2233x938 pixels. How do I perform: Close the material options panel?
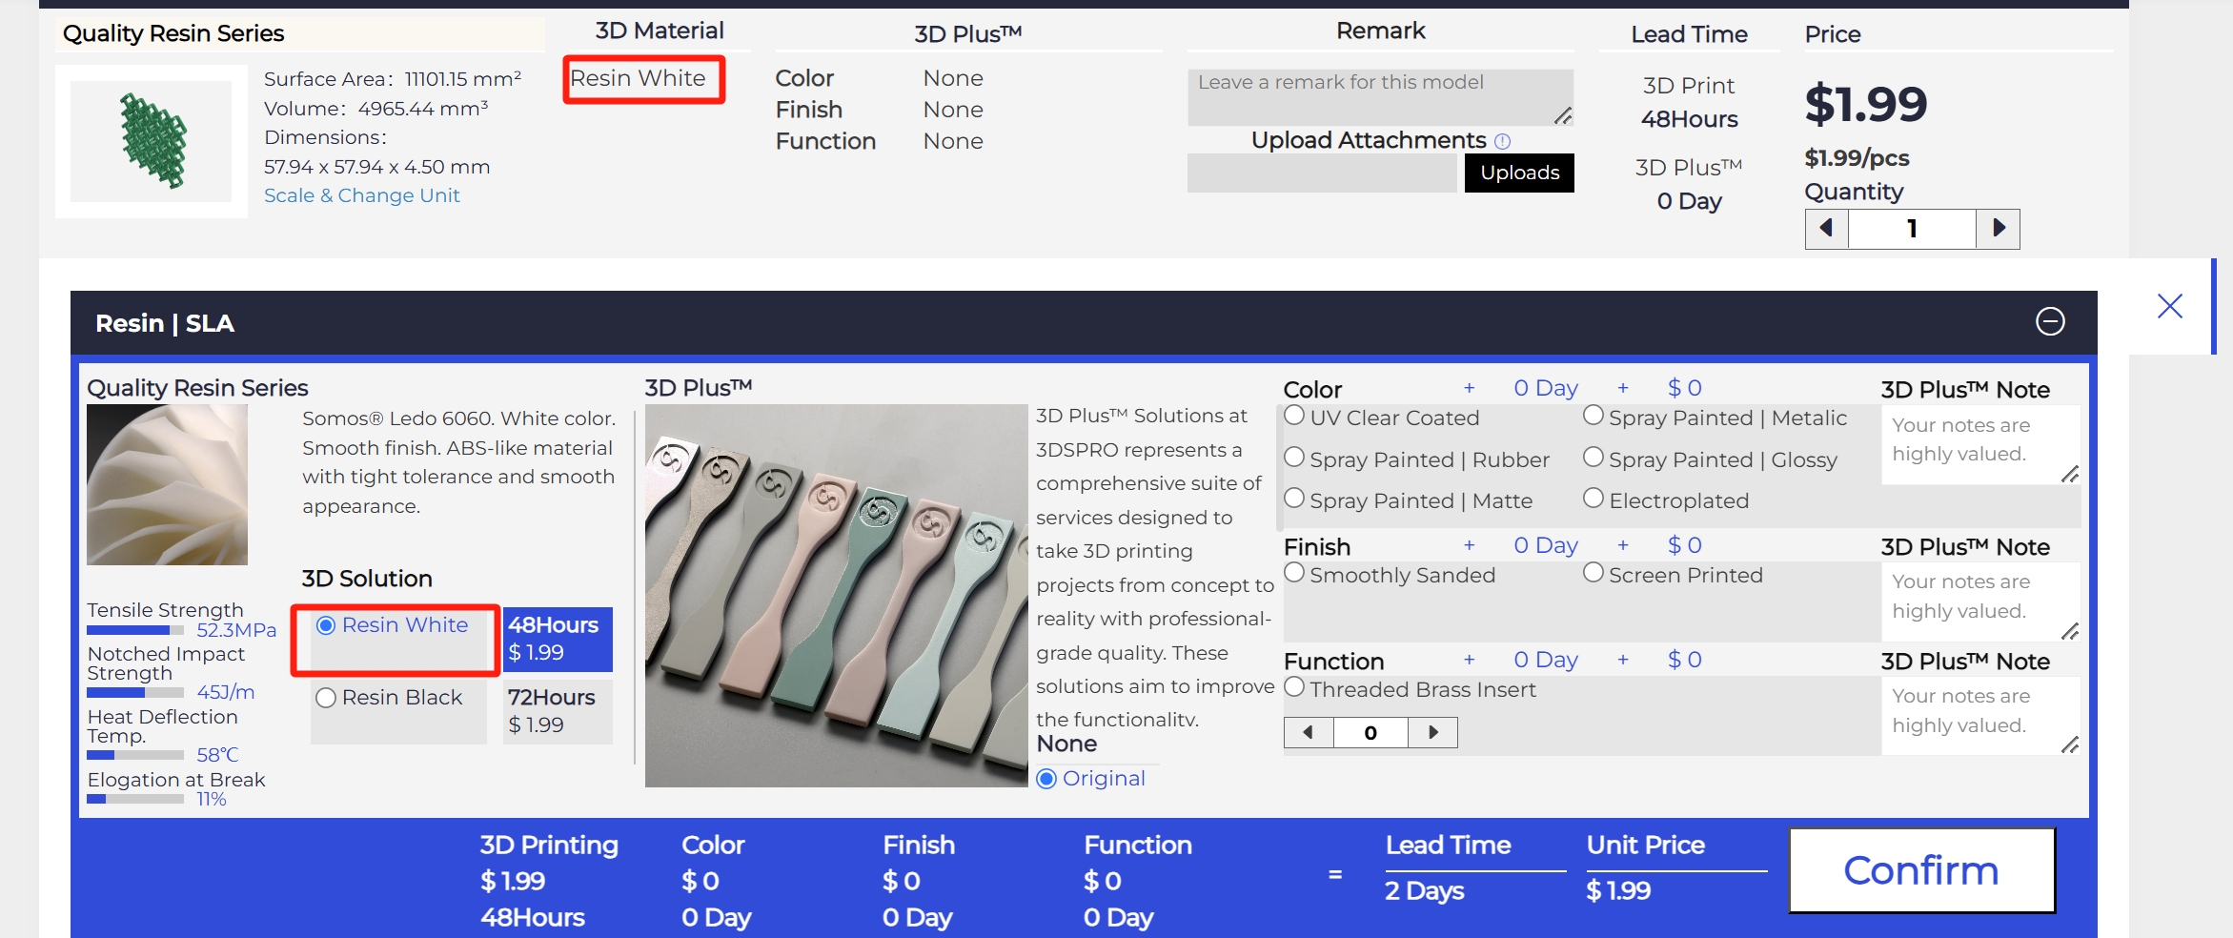tap(2169, 306)
